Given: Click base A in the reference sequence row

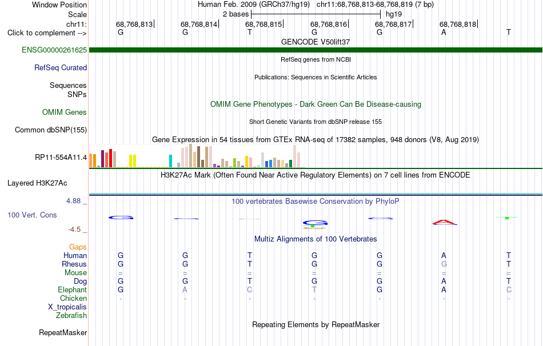Looking at the screenshot, I should pos(444,32).
